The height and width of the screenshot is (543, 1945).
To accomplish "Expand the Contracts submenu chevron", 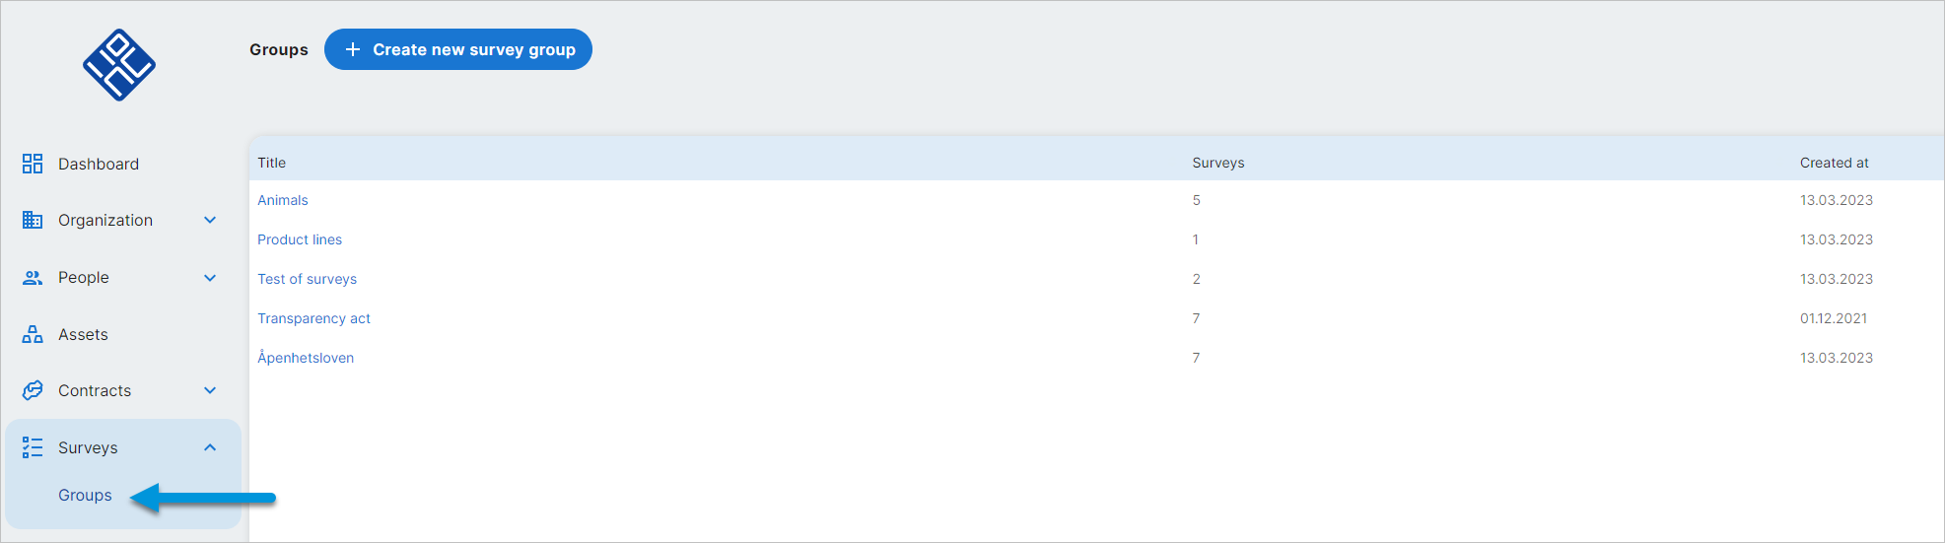I will (x=210, y=390).
